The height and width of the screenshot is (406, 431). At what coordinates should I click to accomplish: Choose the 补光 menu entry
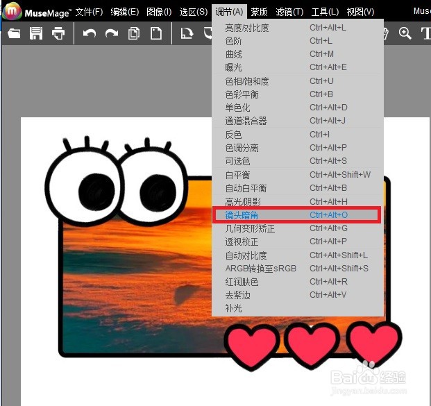click(x=298, y=308)
